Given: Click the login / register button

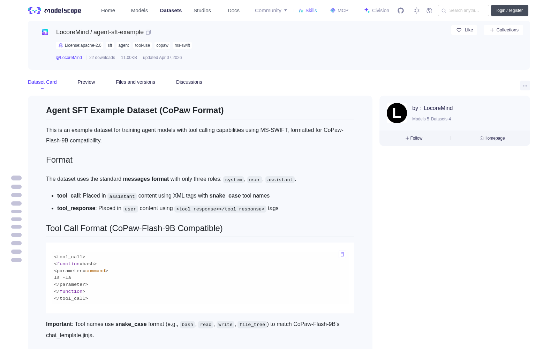Looking at the screenshot, I should [510, 10].
